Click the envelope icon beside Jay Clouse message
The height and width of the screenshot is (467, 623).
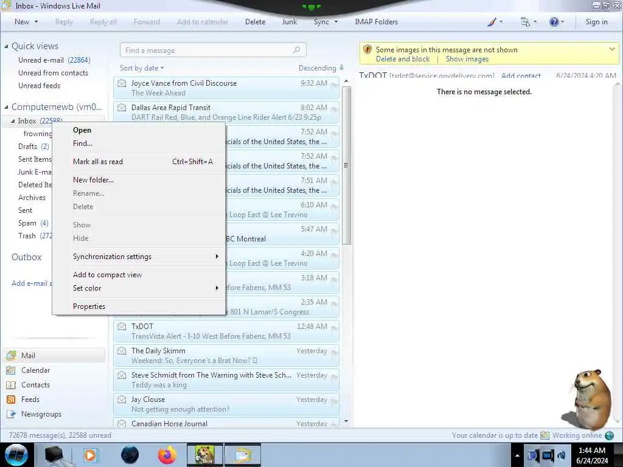coord(122,400)
